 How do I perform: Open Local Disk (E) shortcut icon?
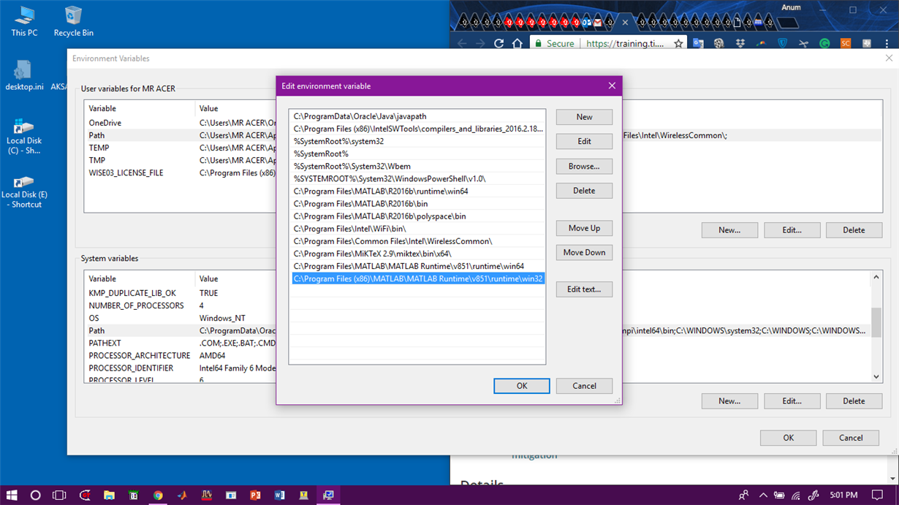(x=24, y=190)
